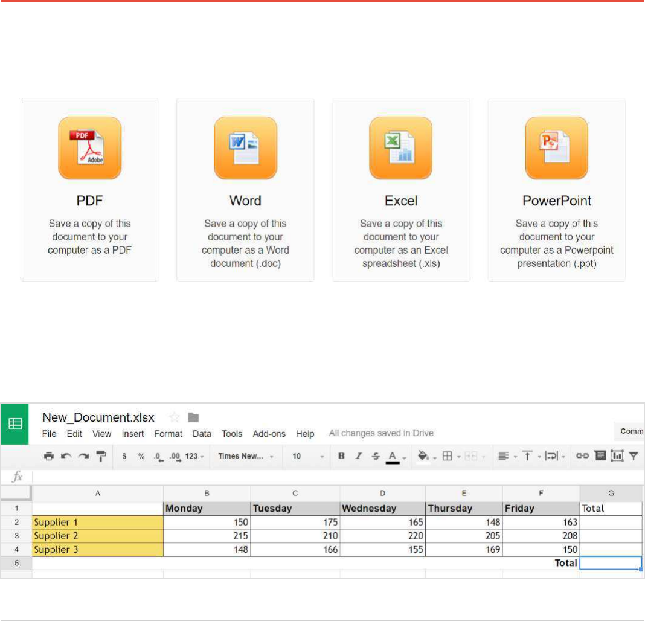Image resolution: width=645 pixels, height=621 pixels.
Task: Click the Insert comment icon
Action: [600, 455]
